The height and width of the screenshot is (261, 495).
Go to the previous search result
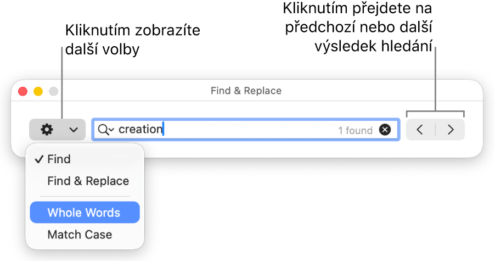pyautogui.click(x=420, y=130)
